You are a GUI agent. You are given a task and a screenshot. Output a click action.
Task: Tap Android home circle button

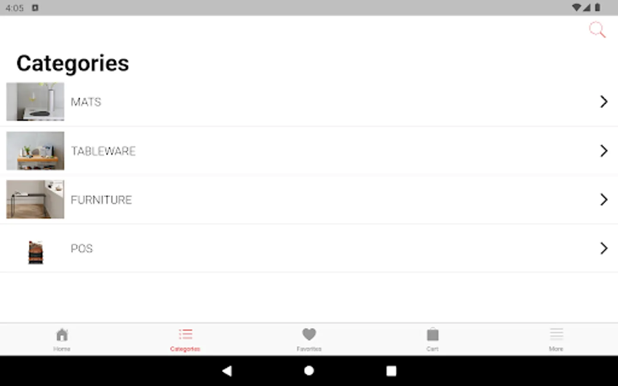(309, 371)
